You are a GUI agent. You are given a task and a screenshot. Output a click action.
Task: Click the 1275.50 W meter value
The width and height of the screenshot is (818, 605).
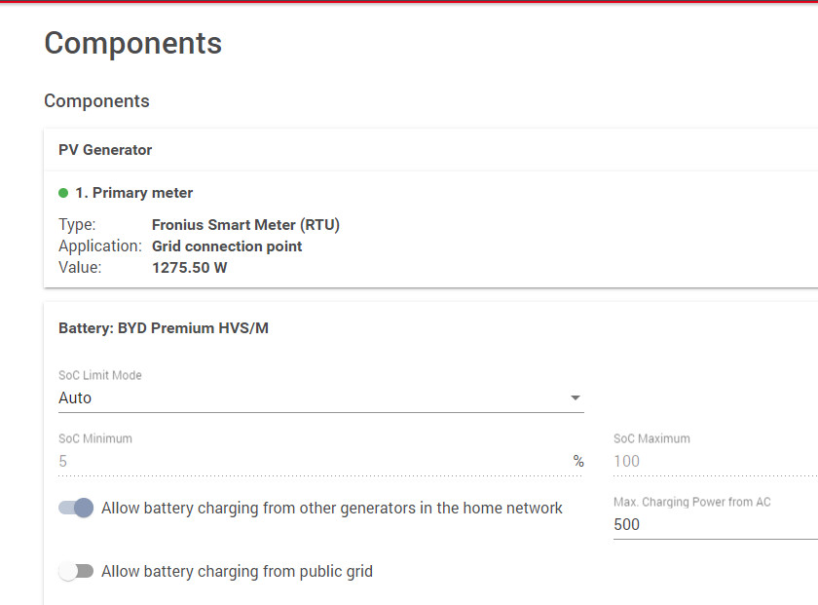click(190, 267)
